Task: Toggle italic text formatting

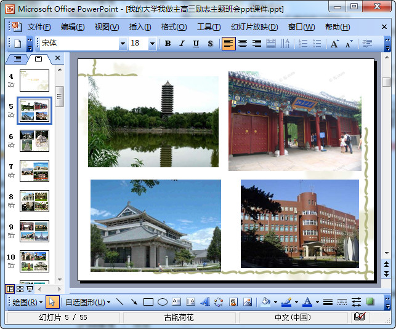Action: click(182, 44)
